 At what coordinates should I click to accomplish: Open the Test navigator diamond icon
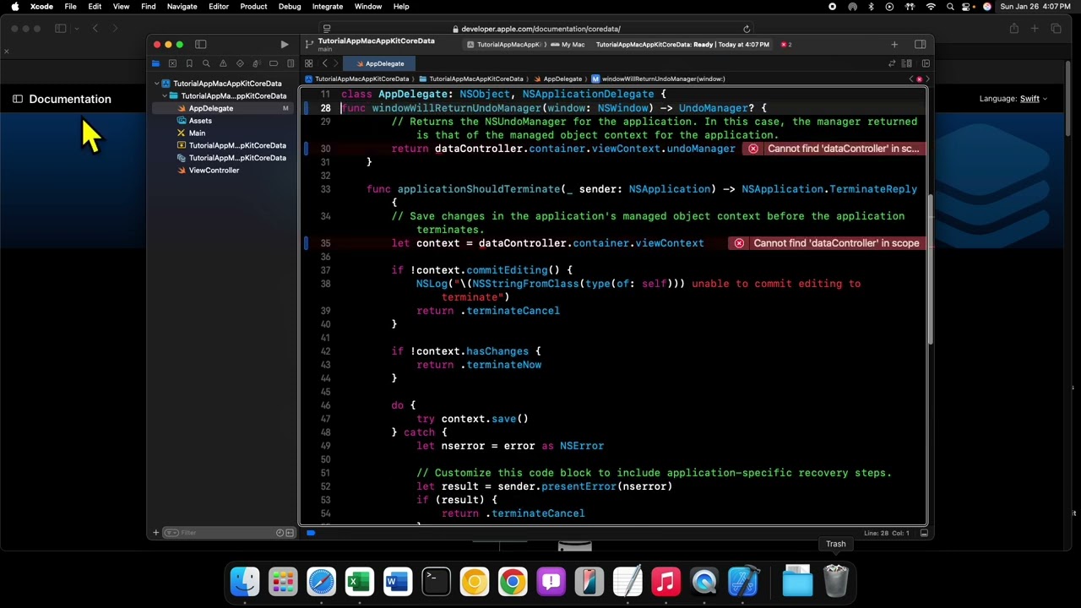click(x=240, y=63)
